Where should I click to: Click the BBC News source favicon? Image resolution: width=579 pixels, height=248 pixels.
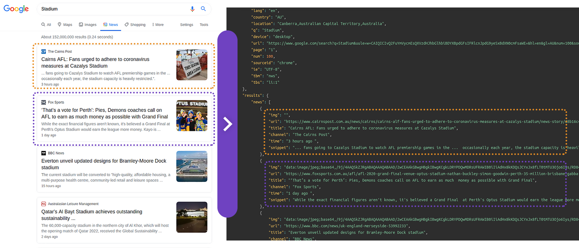pyautogui.click(x=44, y=153)
